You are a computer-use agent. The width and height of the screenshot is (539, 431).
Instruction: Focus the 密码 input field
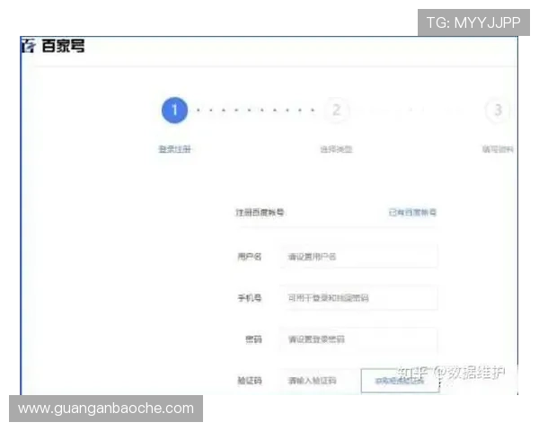tap(358, 339)
